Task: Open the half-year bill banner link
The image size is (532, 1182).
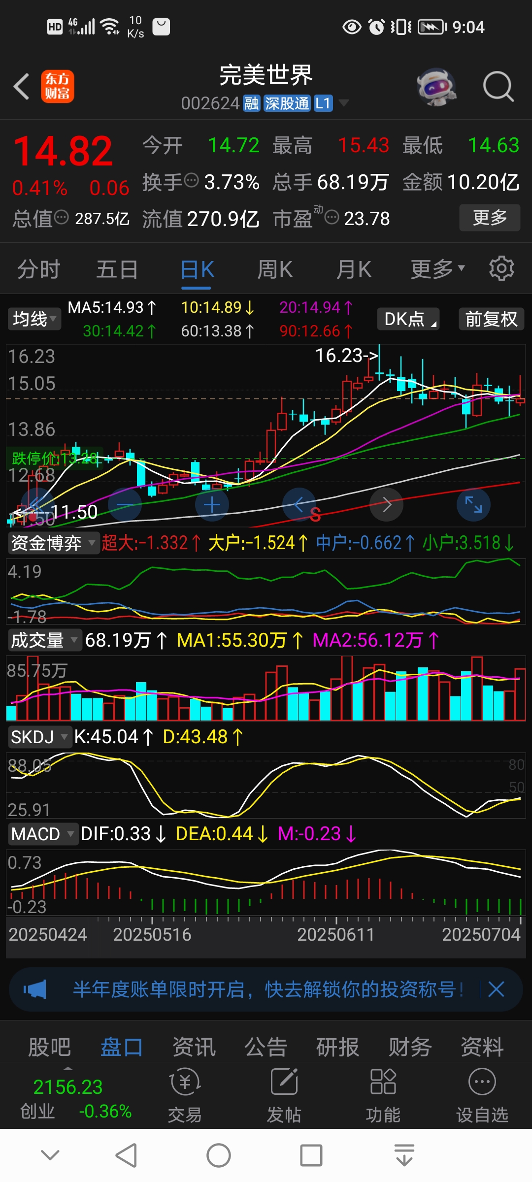Action: pyautogui.click(x=268, y=989)
